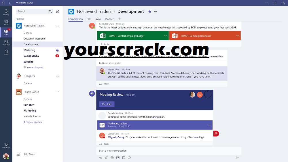Select Customer Accounts channel
288x162 pixels.
[x=35, y=39]
